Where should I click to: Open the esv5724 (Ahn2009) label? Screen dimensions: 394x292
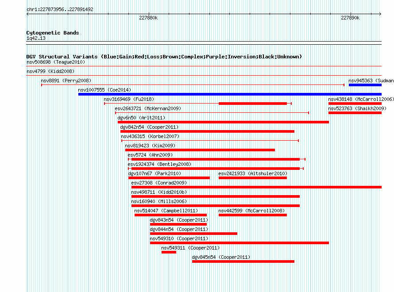tap(150, 155)
